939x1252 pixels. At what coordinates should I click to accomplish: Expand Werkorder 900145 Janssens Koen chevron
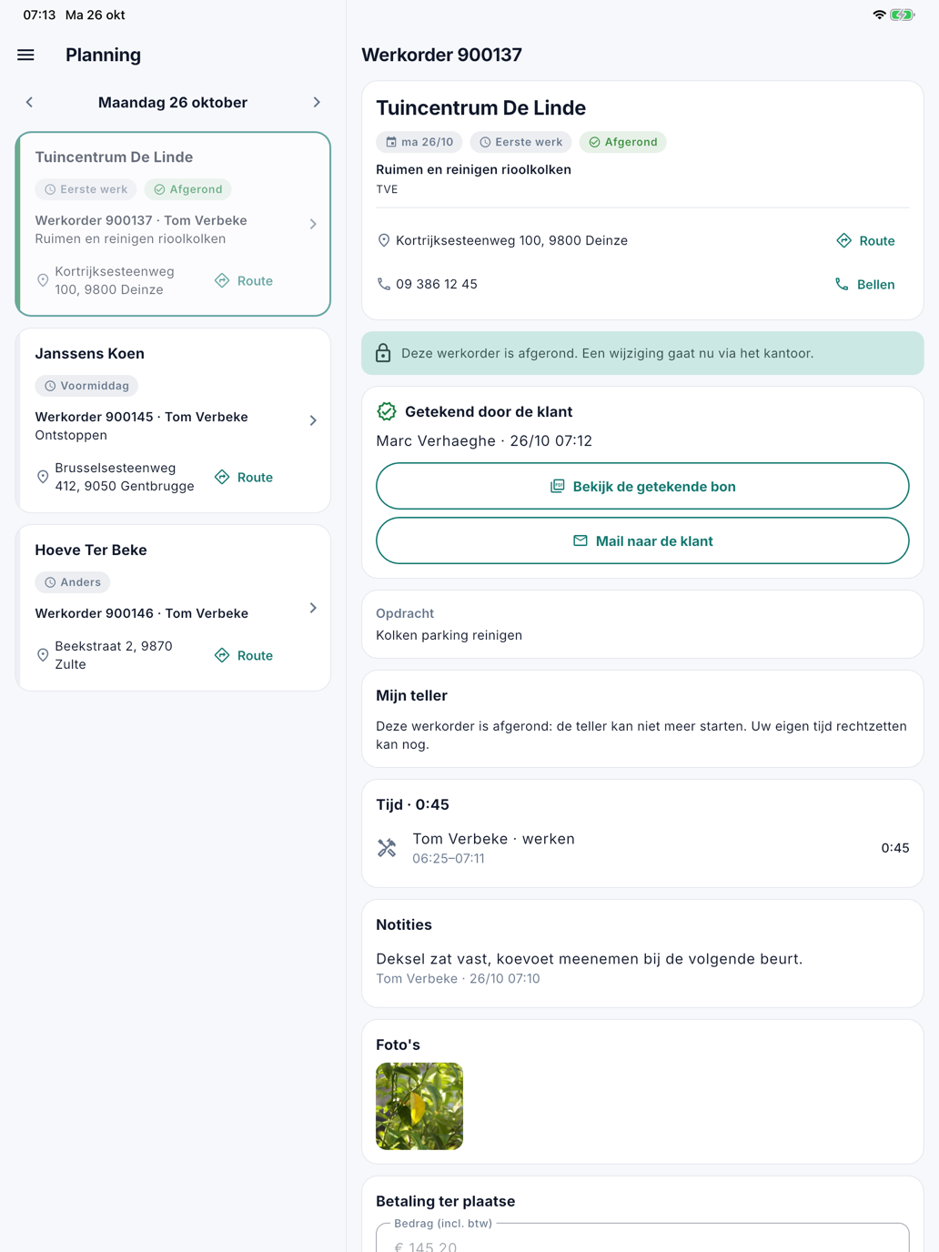pos(313,420)
